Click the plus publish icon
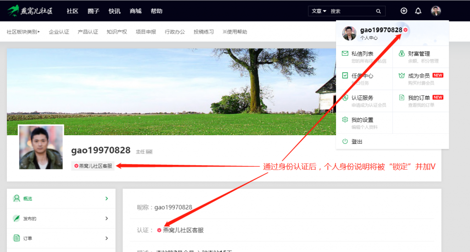The image size is (470, 252). 404,11
